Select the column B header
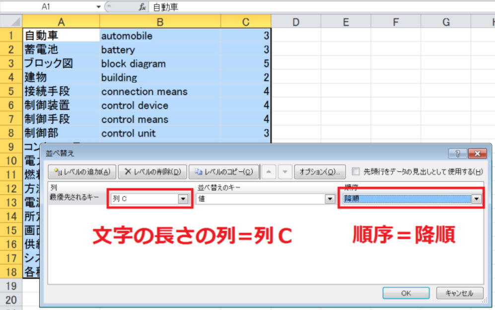Viewport: 495px width, 310px height. (x=160, y=21)
